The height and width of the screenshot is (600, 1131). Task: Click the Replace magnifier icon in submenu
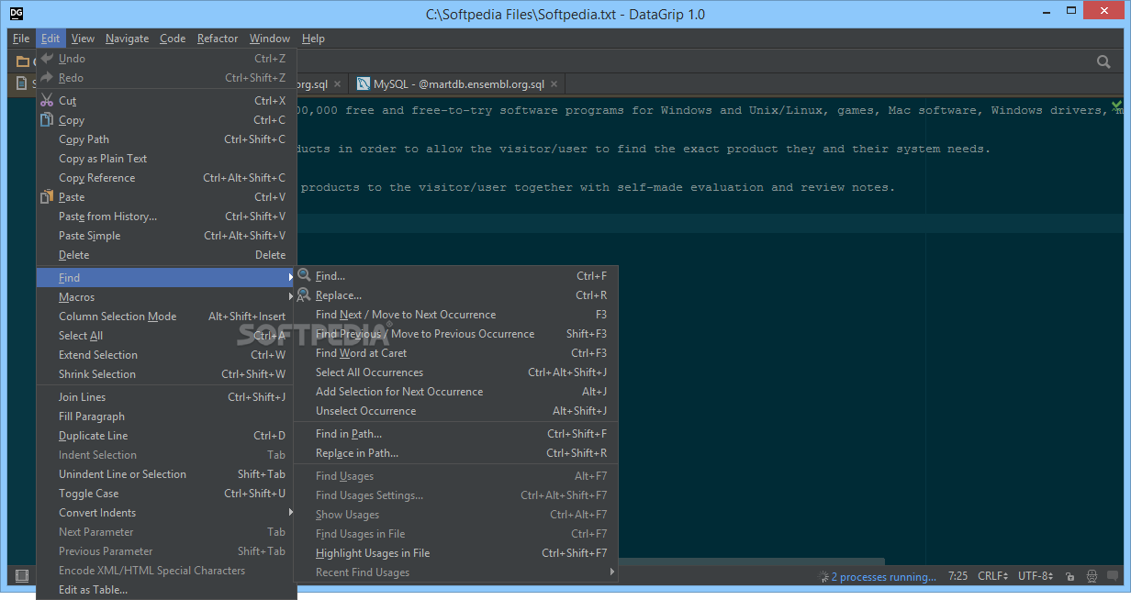(304, 294)
